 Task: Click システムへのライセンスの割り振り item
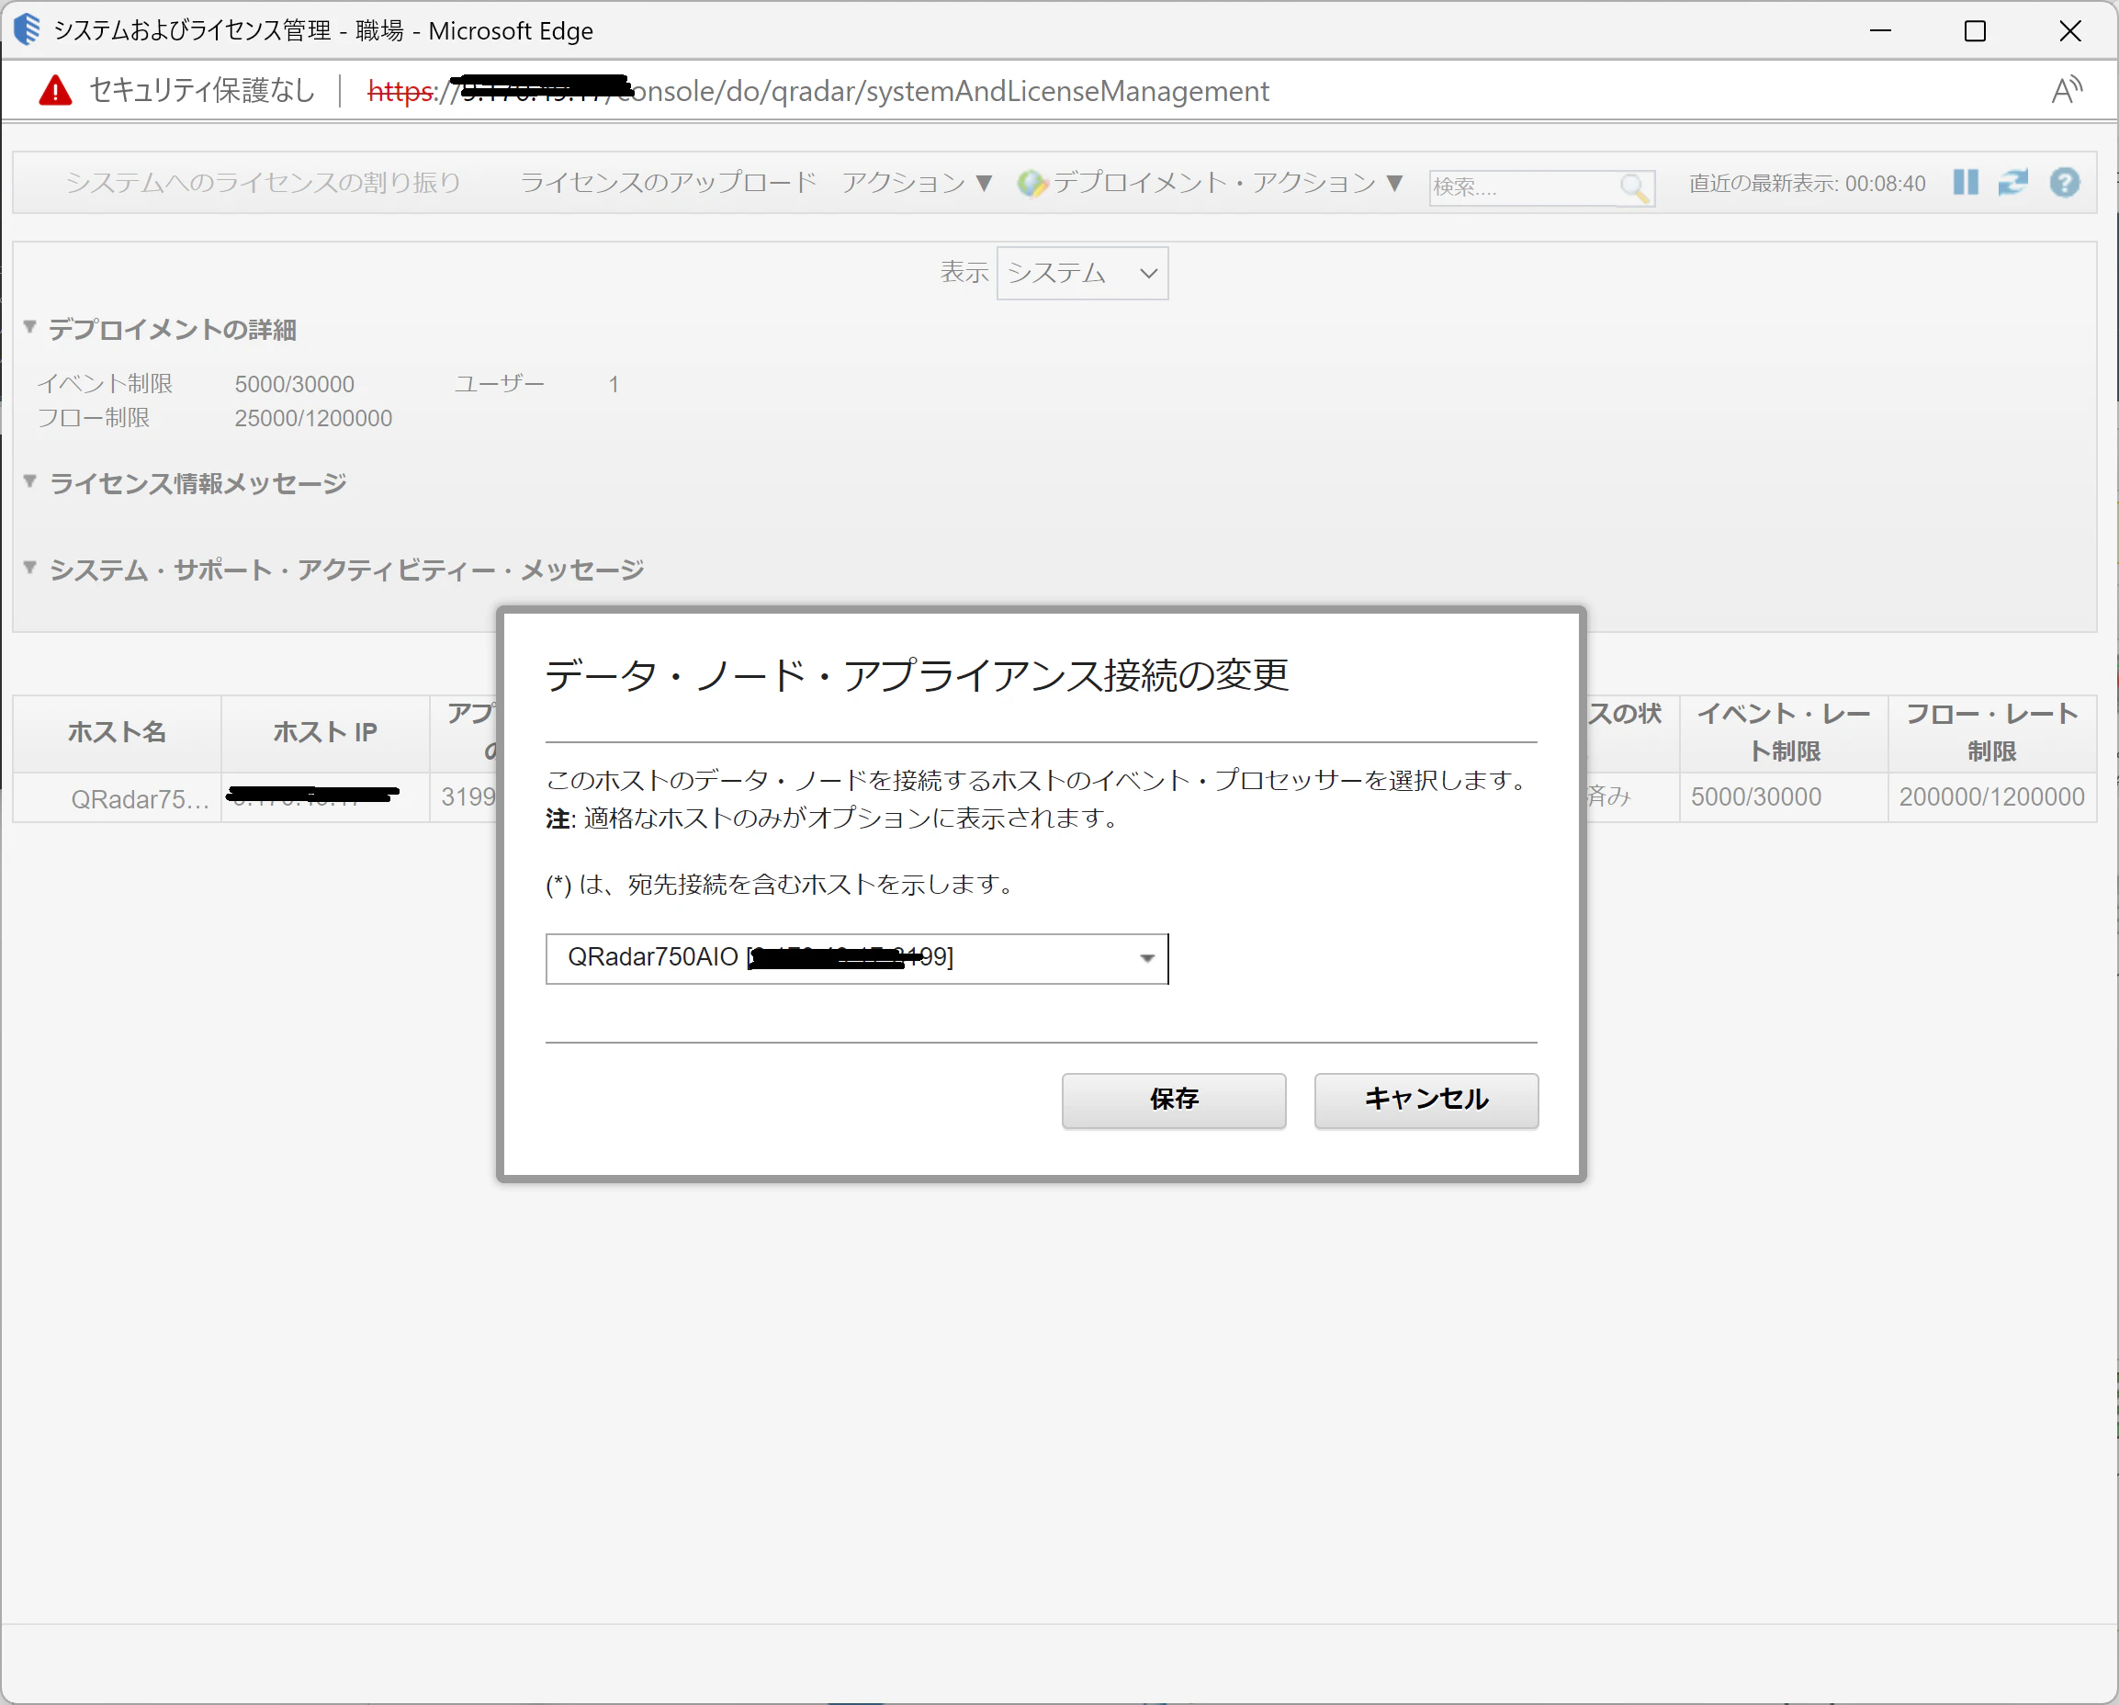coord(263,182)
